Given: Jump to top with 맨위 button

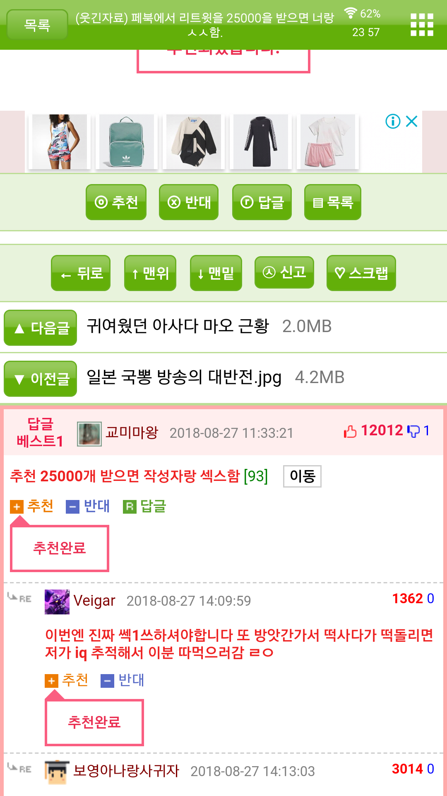Looking at the screenshot, I should 150,273.
